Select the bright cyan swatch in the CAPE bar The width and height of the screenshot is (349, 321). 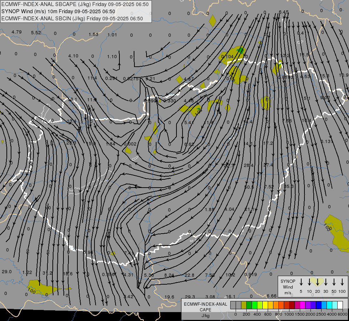point(329,305)
